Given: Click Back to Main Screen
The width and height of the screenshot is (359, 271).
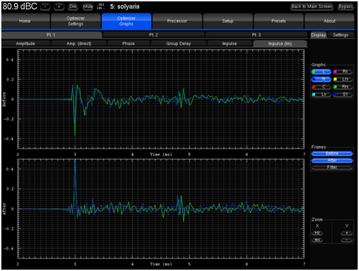Looking at the screenshot, I should tap(312, 7).
